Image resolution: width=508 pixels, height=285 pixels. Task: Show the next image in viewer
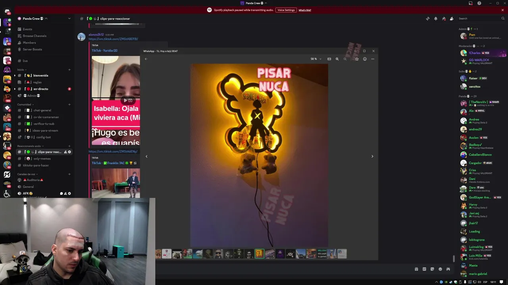click(372, 156)
